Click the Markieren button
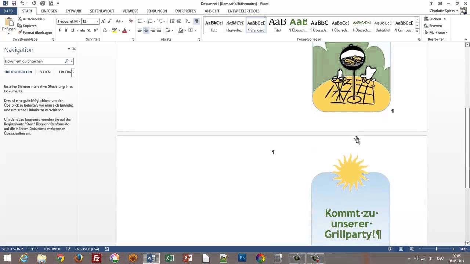This screenshot has height=264, width=470. click(x=436, y=33)
